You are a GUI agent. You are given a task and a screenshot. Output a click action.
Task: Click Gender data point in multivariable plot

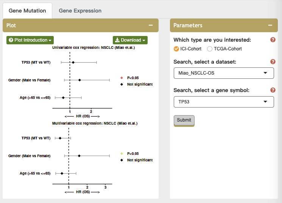79,156
